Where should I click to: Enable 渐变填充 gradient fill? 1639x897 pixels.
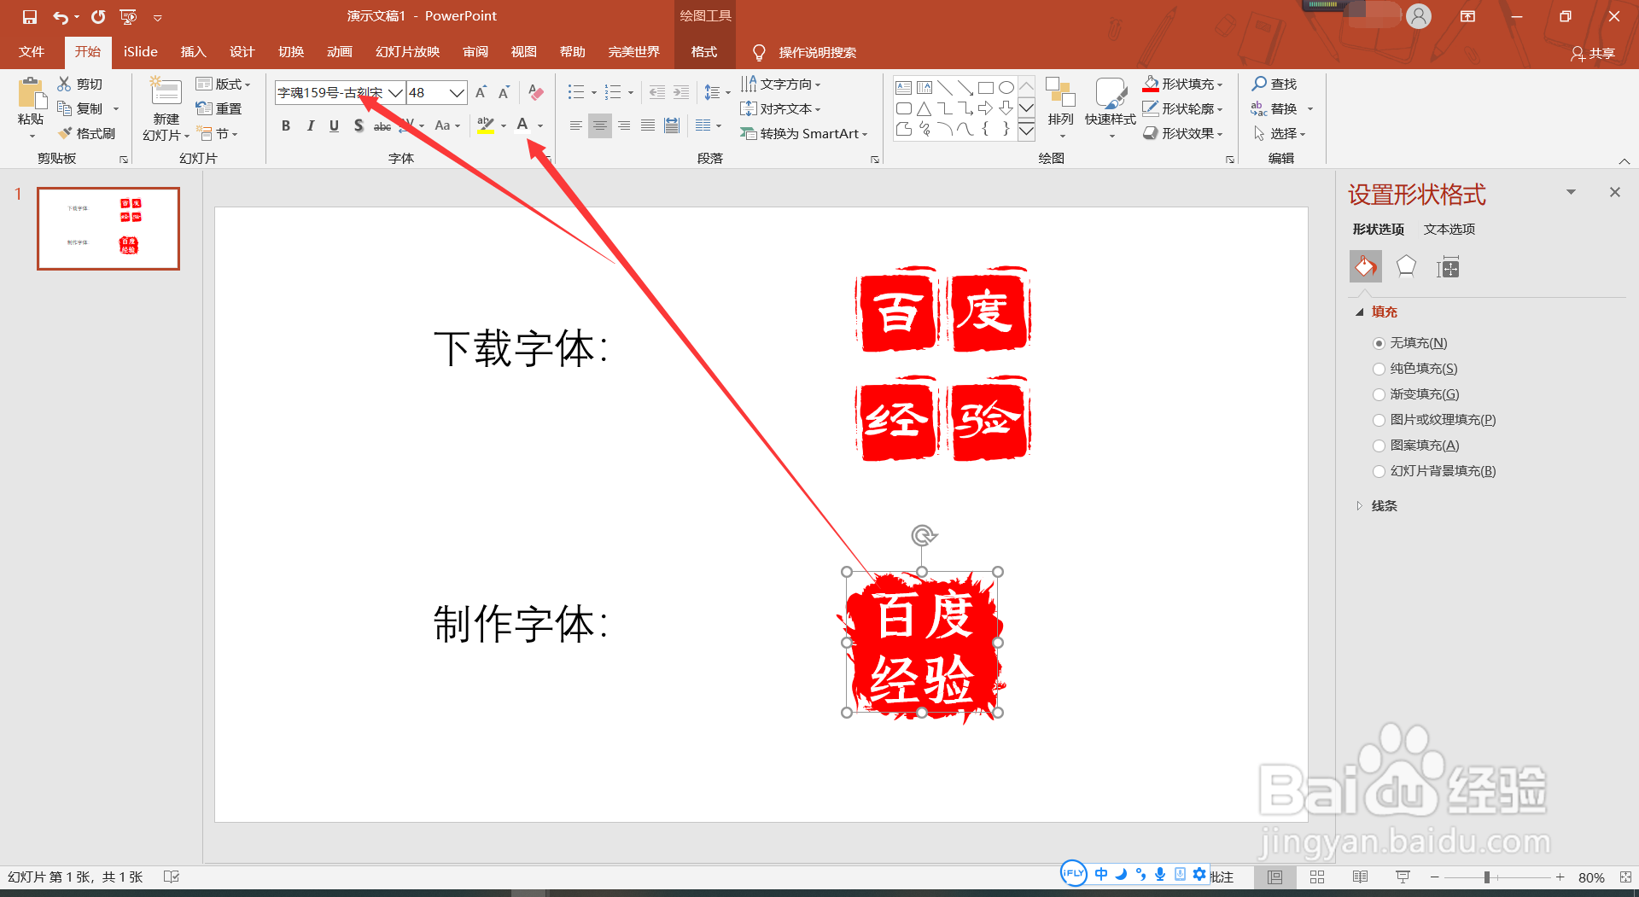pyautogui.click(x=1379, y=394)
